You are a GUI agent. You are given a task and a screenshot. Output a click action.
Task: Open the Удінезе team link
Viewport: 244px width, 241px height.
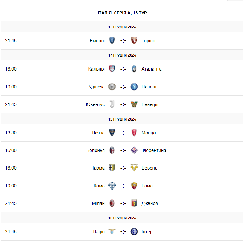[97, 87]
